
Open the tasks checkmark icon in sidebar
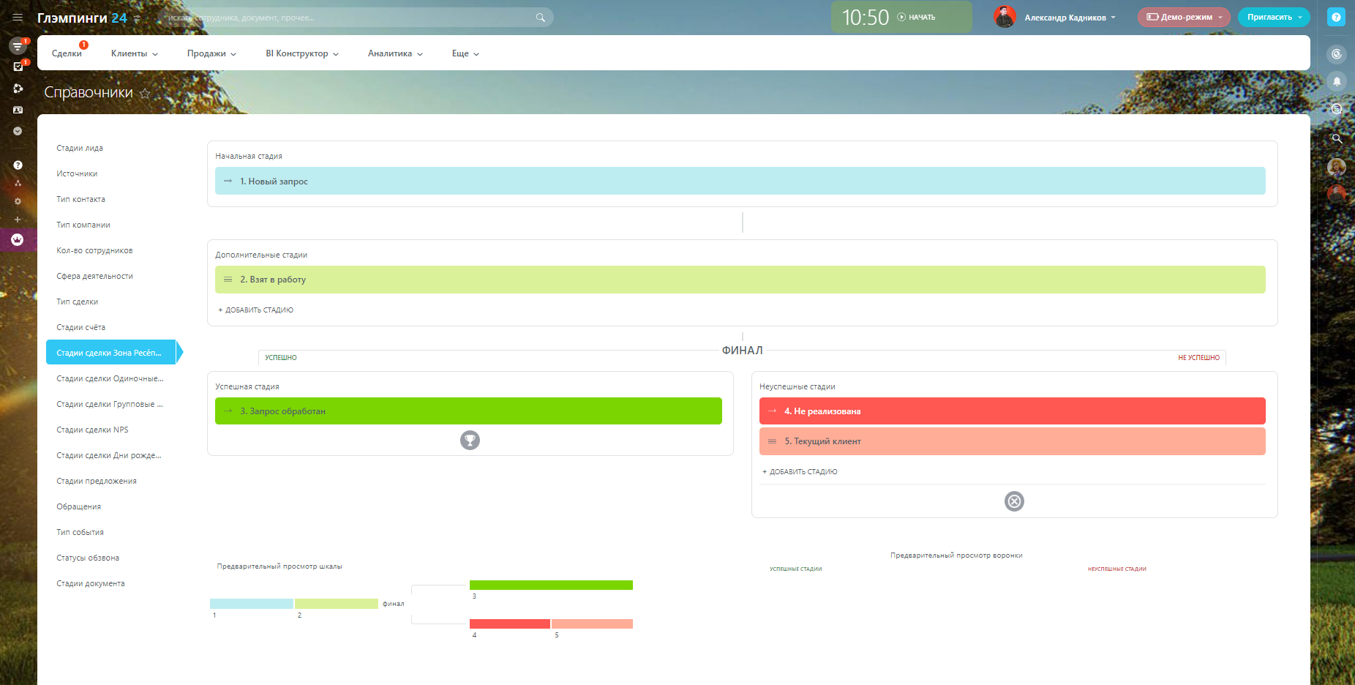pos(18,67)
